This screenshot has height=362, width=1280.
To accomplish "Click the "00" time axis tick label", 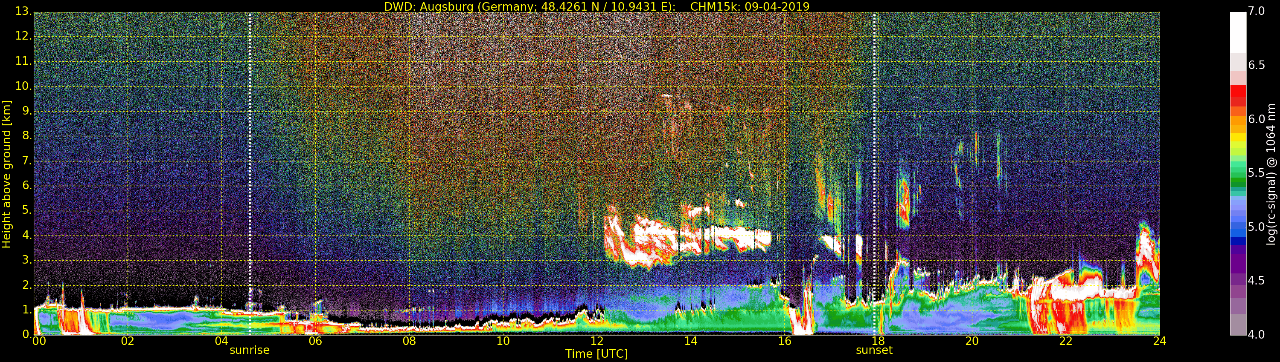I will pos(39,341).
